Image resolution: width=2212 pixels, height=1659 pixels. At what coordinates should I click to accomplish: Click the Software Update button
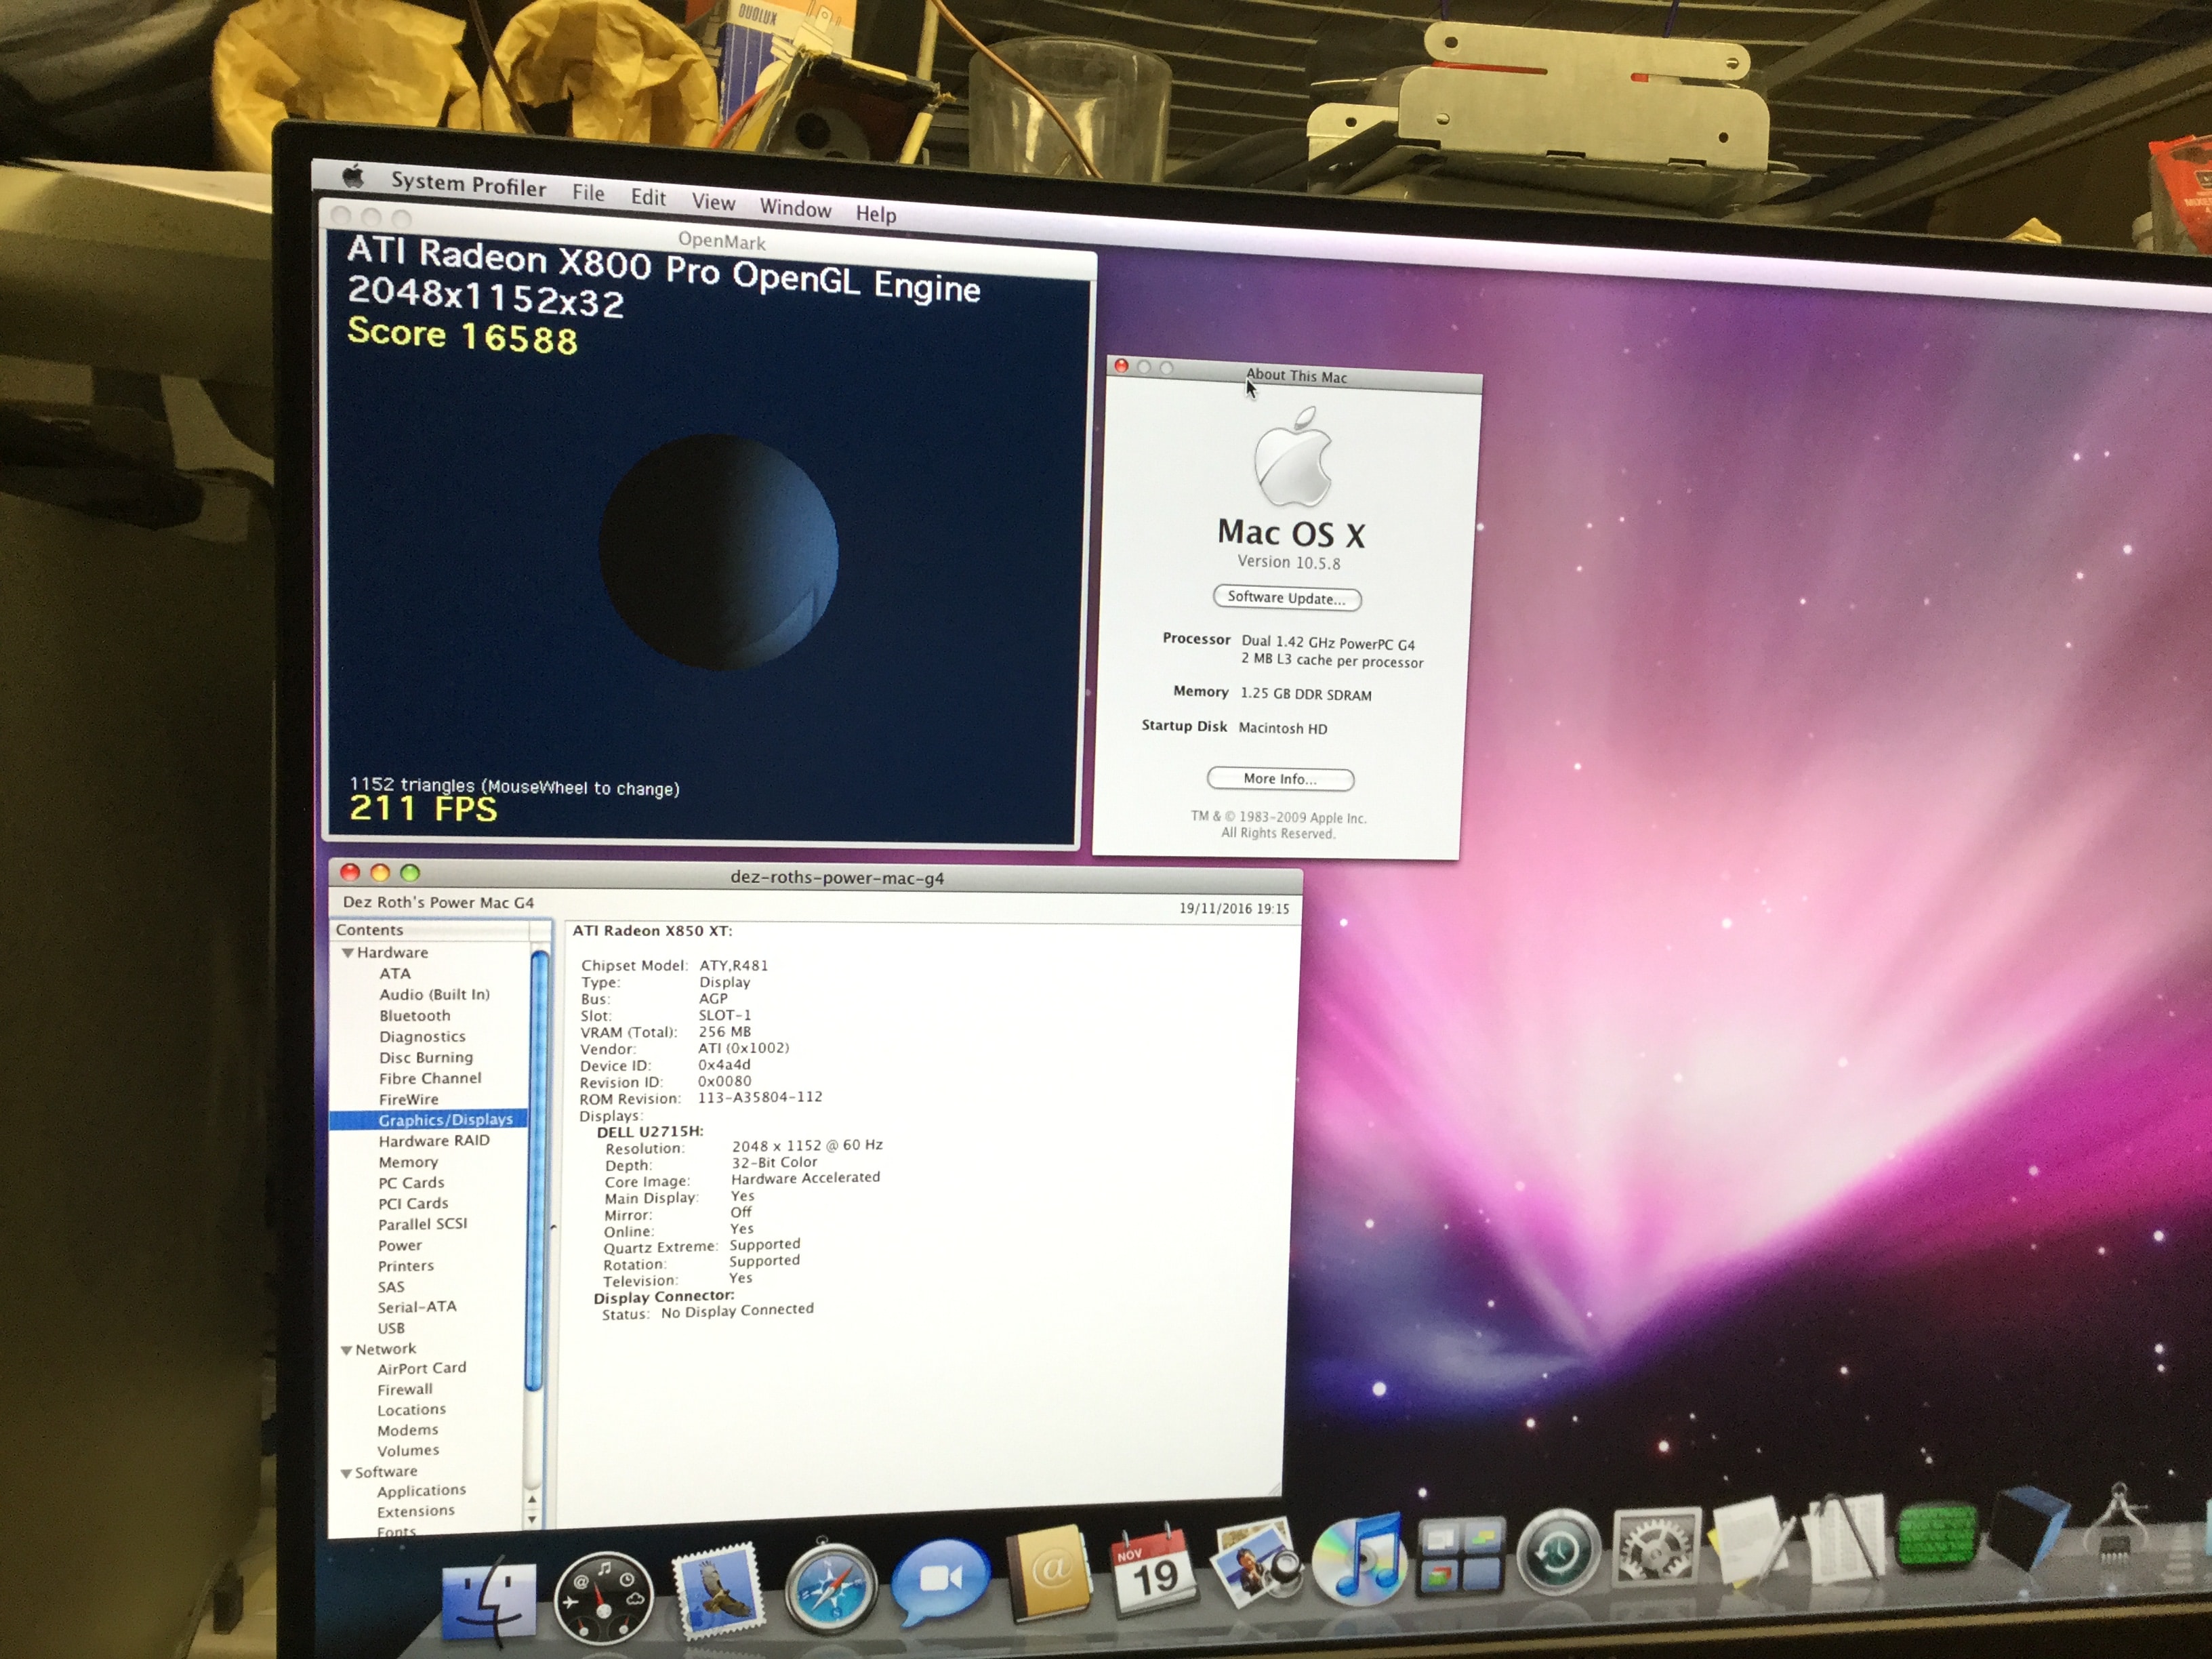click(1286, 598)
